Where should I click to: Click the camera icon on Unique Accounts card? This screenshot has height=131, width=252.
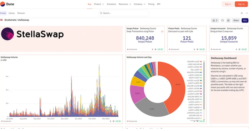[x=239, y=49]
